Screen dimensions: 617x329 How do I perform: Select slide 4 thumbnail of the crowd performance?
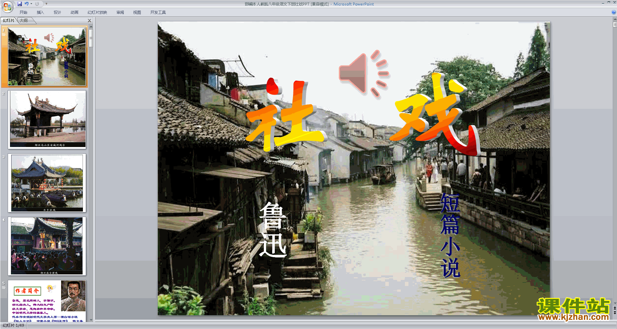click(47, 246)
